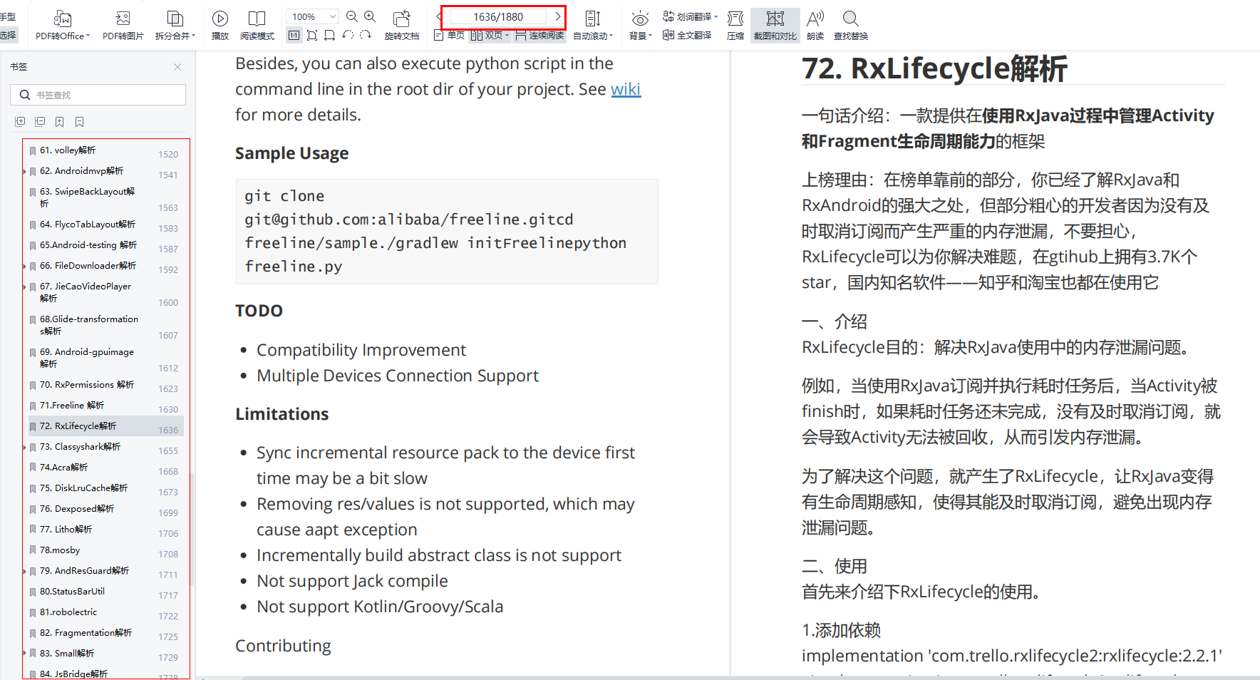Click the fit width icon
This screenshot has height=680, width=1260.
[329, 35]
